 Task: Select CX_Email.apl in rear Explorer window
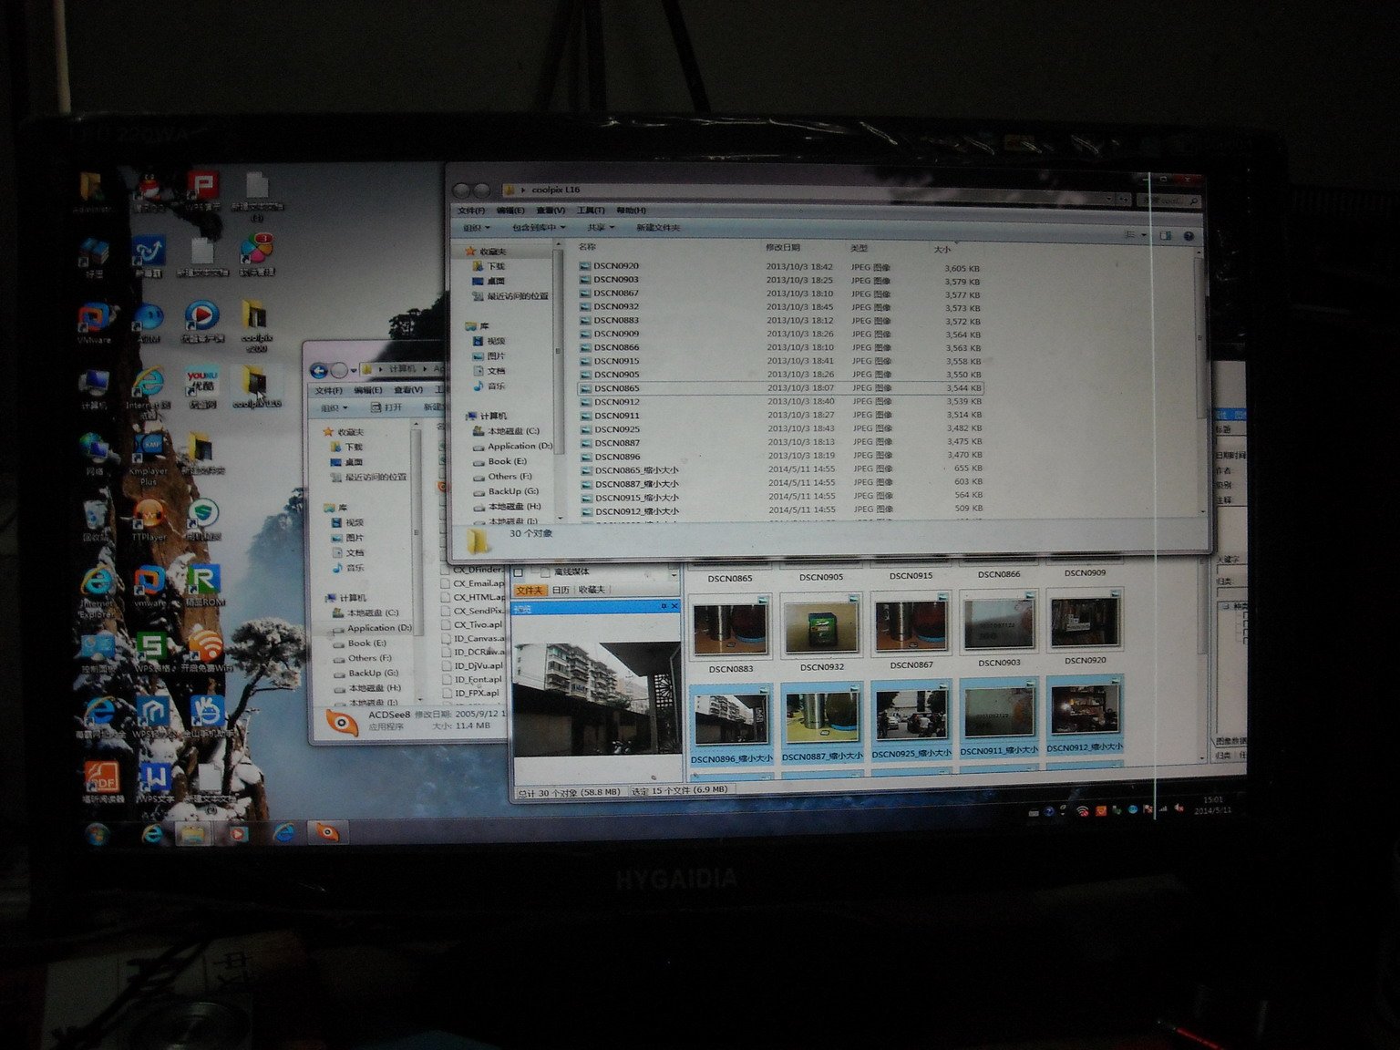coord(473,583)
